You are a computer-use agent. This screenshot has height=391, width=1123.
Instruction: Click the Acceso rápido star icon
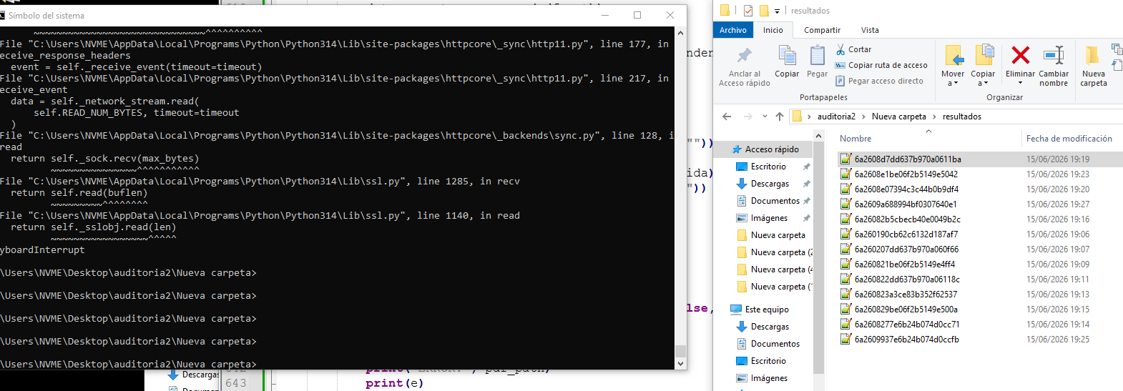tap(737, 149)
